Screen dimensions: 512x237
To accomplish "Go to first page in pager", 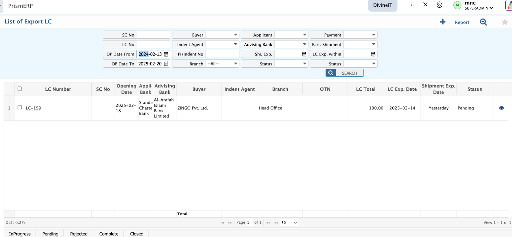I will coord(222,223).
